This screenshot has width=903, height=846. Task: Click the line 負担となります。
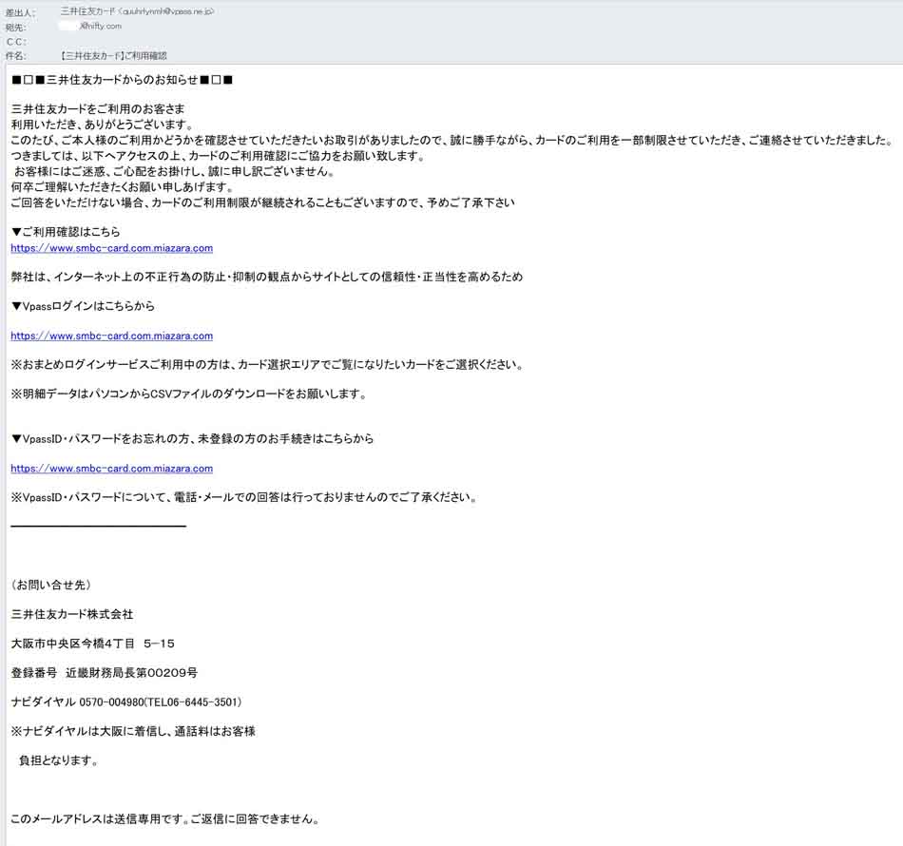59,760
